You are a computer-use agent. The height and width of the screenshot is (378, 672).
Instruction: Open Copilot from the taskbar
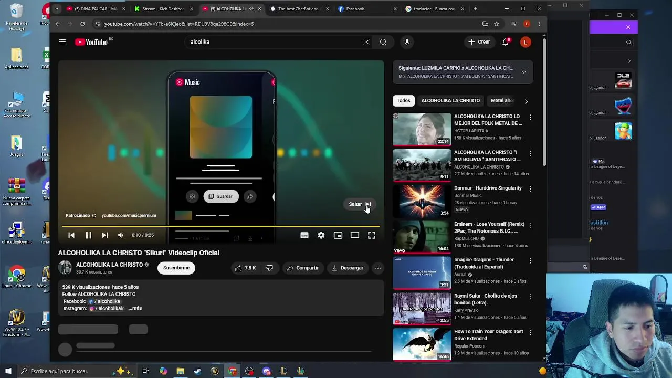pyautogui.click(x=163, y=371)
